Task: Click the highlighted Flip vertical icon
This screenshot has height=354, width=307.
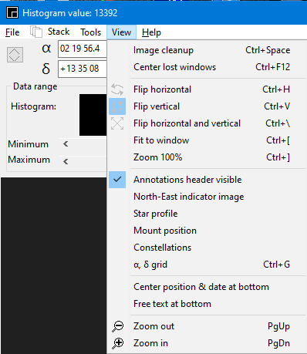Action: pos(117,106)
